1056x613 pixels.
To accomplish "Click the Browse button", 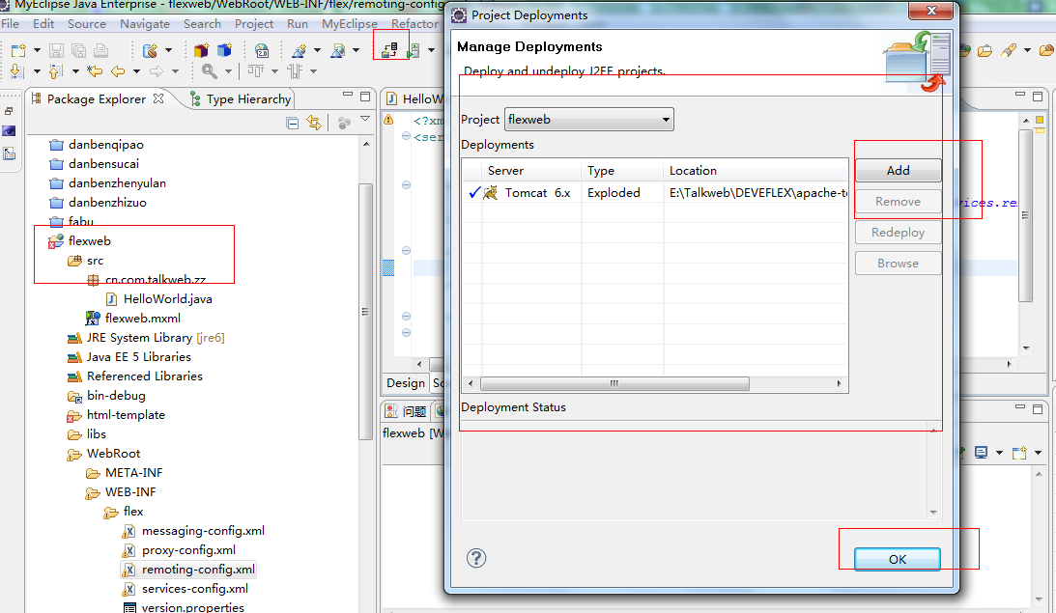I will 898,264.
